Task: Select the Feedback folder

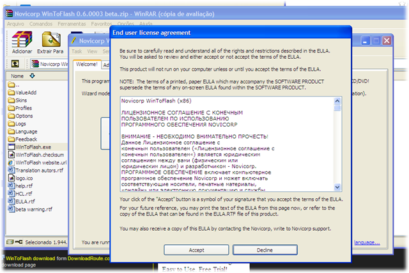Action: pyautogui.click(x=22, y=139)
